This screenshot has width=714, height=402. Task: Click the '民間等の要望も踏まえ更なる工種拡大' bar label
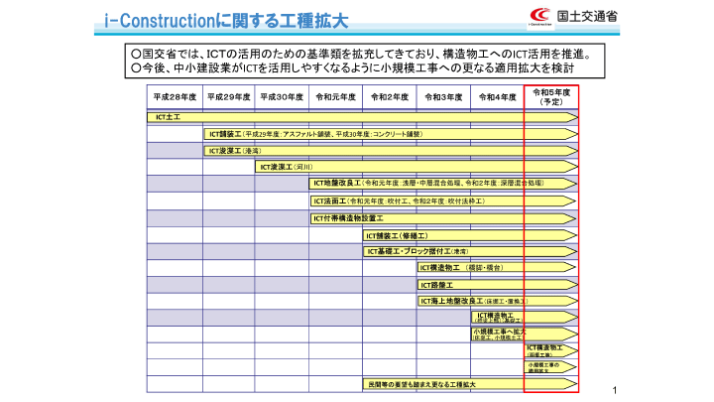coord(421,385)
